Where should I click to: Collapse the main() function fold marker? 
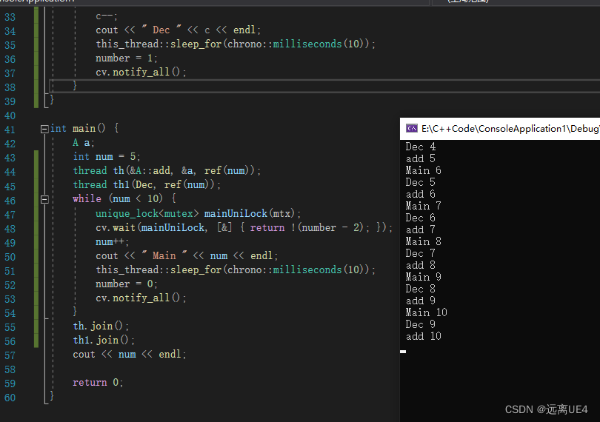pyautogui.click(x=44, y=129)
